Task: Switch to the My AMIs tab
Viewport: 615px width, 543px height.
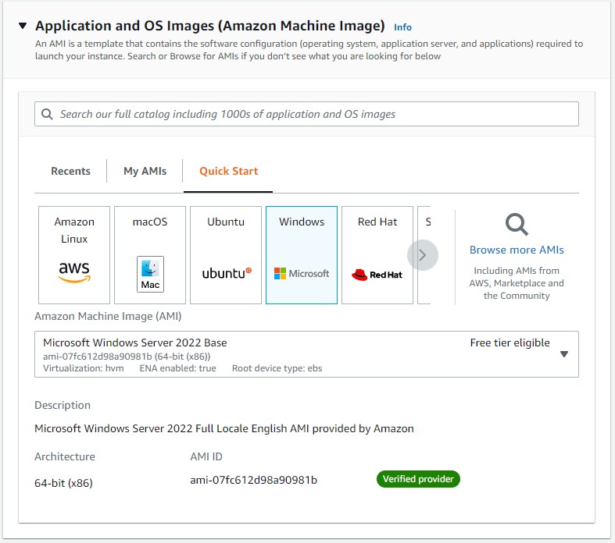Action: (145, 171)
